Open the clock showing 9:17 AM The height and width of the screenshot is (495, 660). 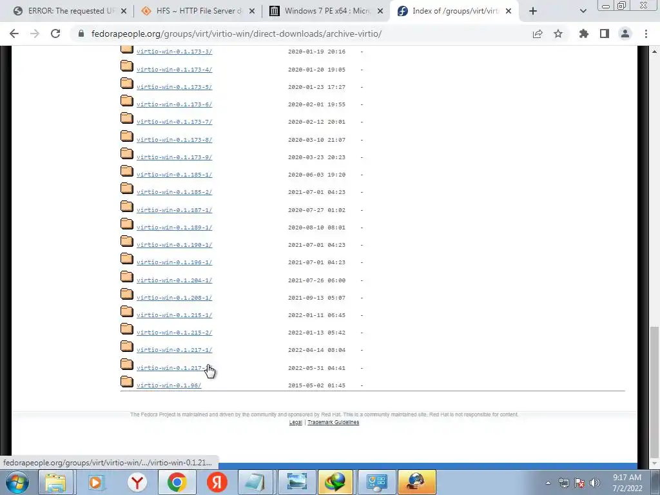point(627,483)
